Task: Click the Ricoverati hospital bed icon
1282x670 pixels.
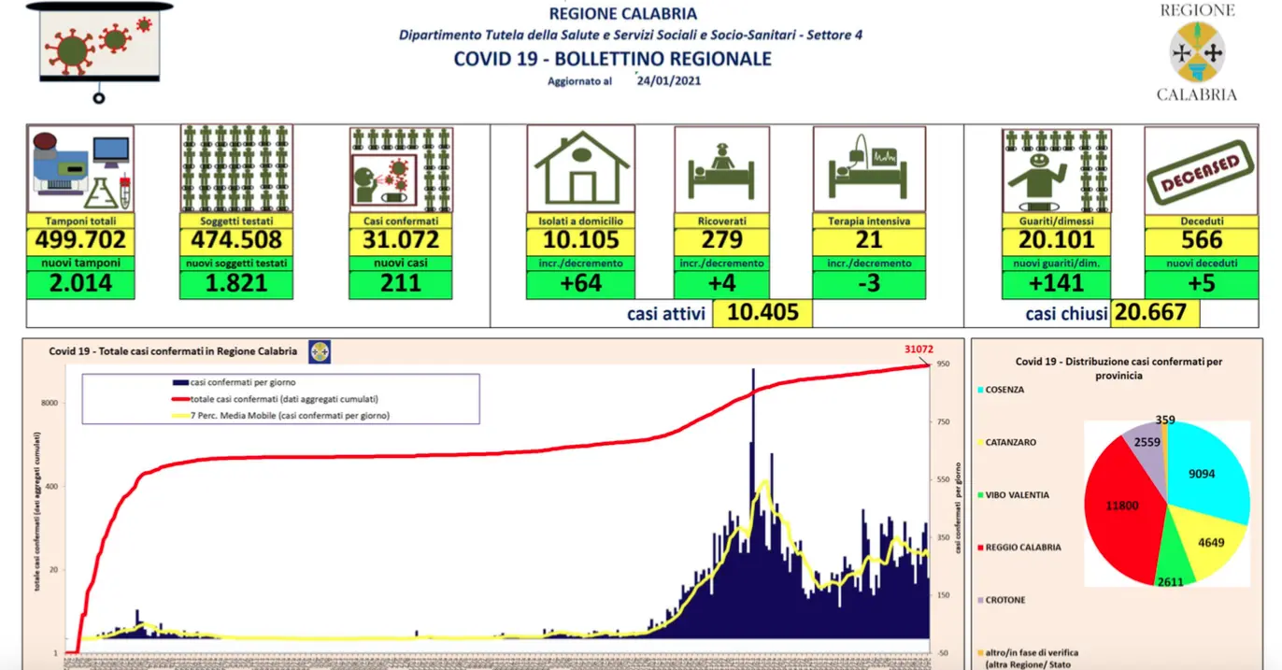Action: (721, 169)
